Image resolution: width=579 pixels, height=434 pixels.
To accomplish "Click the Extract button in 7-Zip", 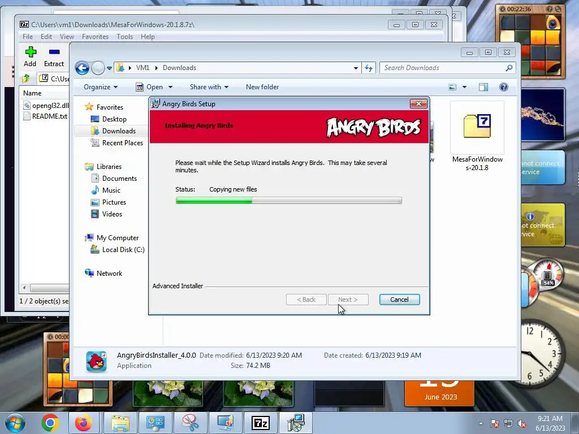I will (54, 57).
